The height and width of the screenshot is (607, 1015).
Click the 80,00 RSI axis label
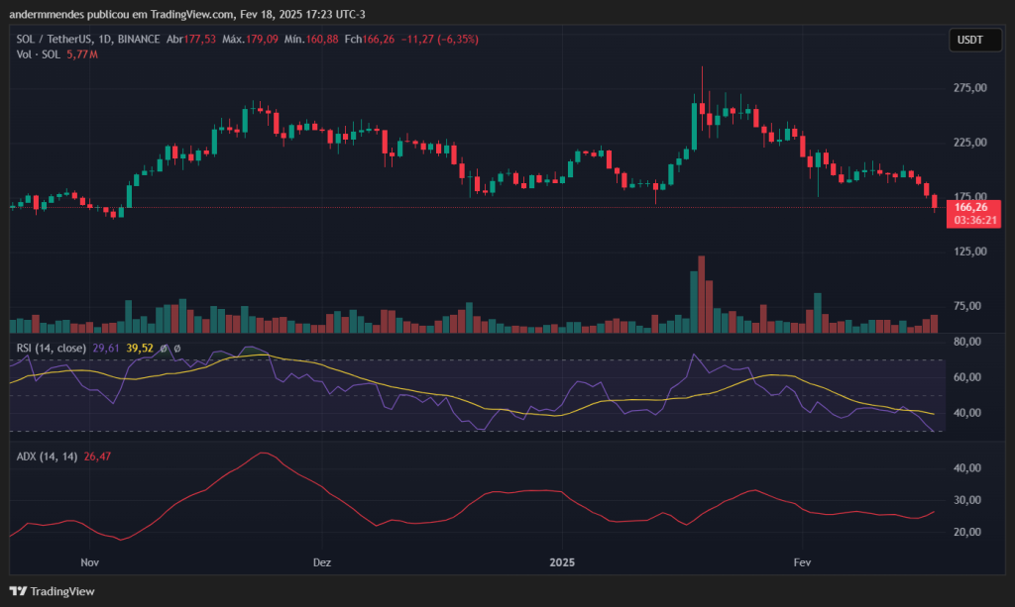click(x=967, y=342)
